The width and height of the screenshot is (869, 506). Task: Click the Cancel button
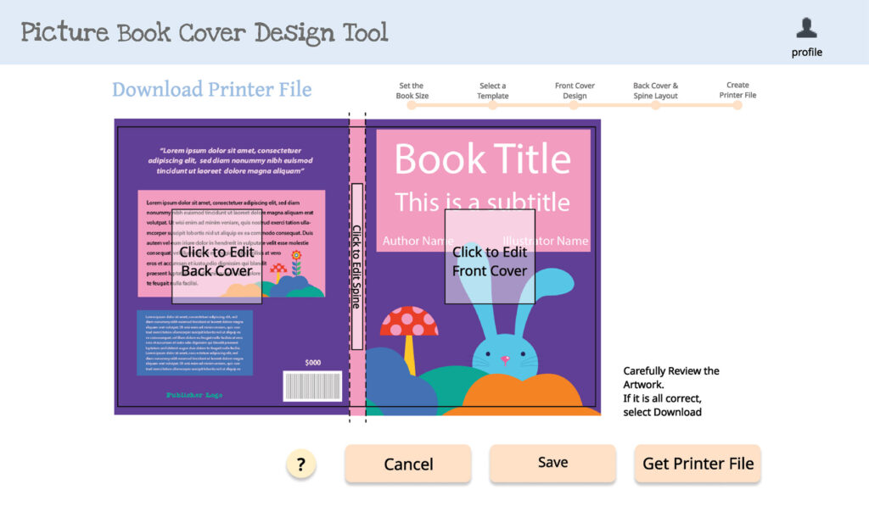408,464
